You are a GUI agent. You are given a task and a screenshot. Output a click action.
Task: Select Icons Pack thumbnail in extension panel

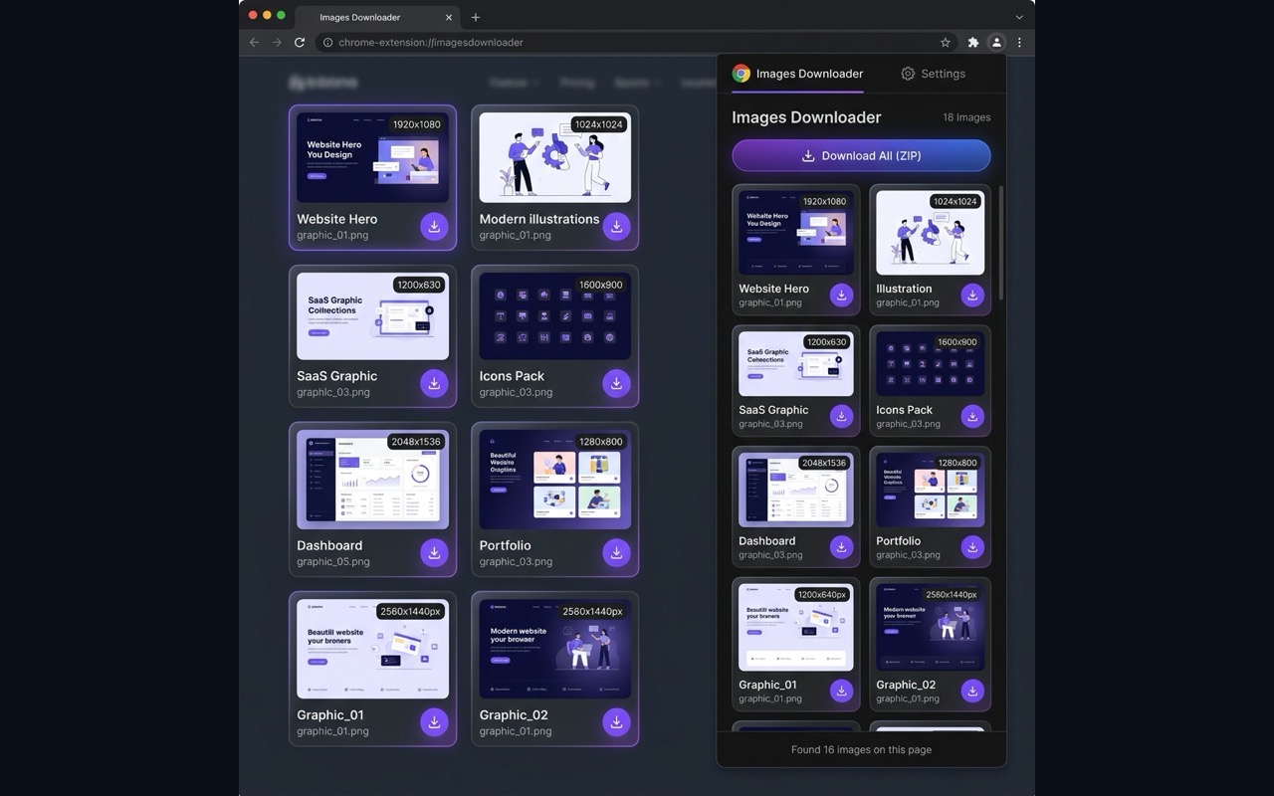click(931, 364)
